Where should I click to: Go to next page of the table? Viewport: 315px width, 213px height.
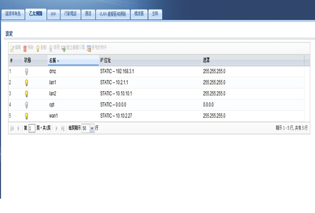click(x=57, y=128)
